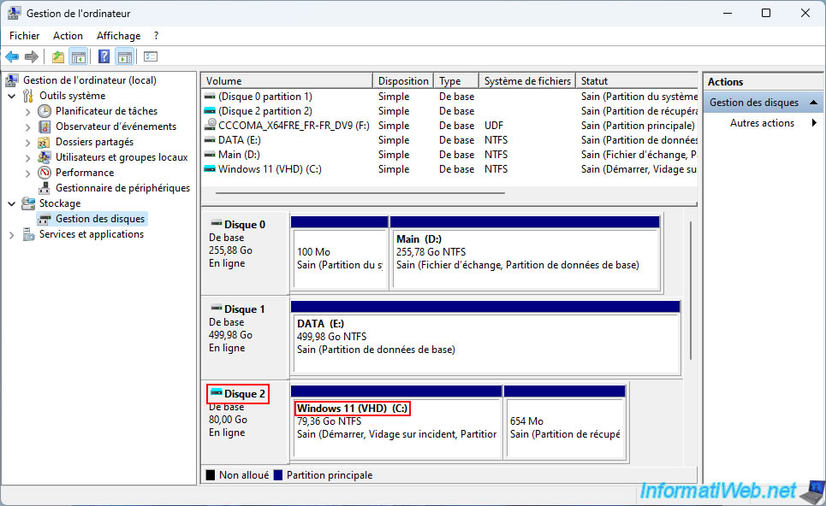Click the DVD drive icon for CCCOMA_X64FRE

point(211,125)
